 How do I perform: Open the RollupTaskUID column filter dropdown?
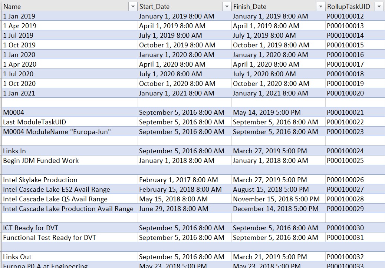[x=379, y=7]
